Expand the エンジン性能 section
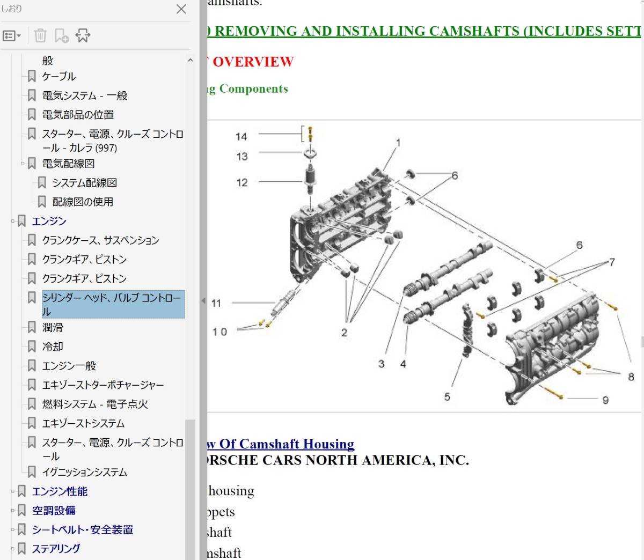 click(13, 491)
